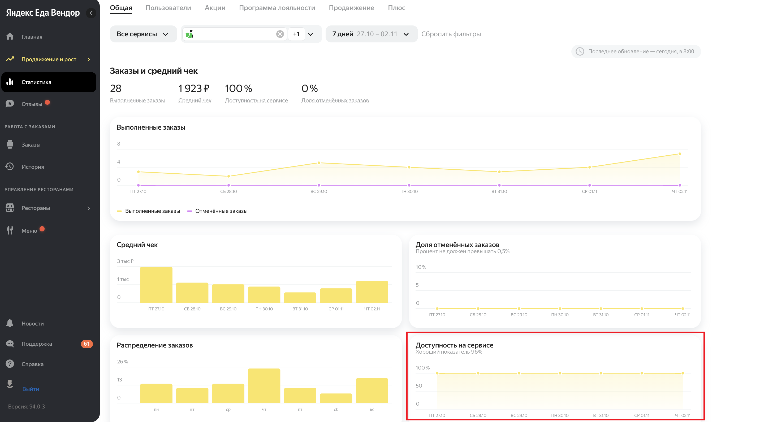Collapse the sidebar with arrow button
The image size is (760, 422).
[91, 13]
